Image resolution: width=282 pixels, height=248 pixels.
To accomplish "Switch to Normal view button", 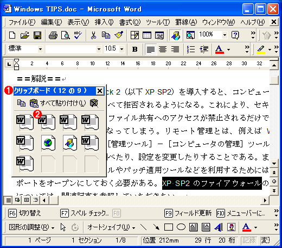I will (x=8, y=200).
